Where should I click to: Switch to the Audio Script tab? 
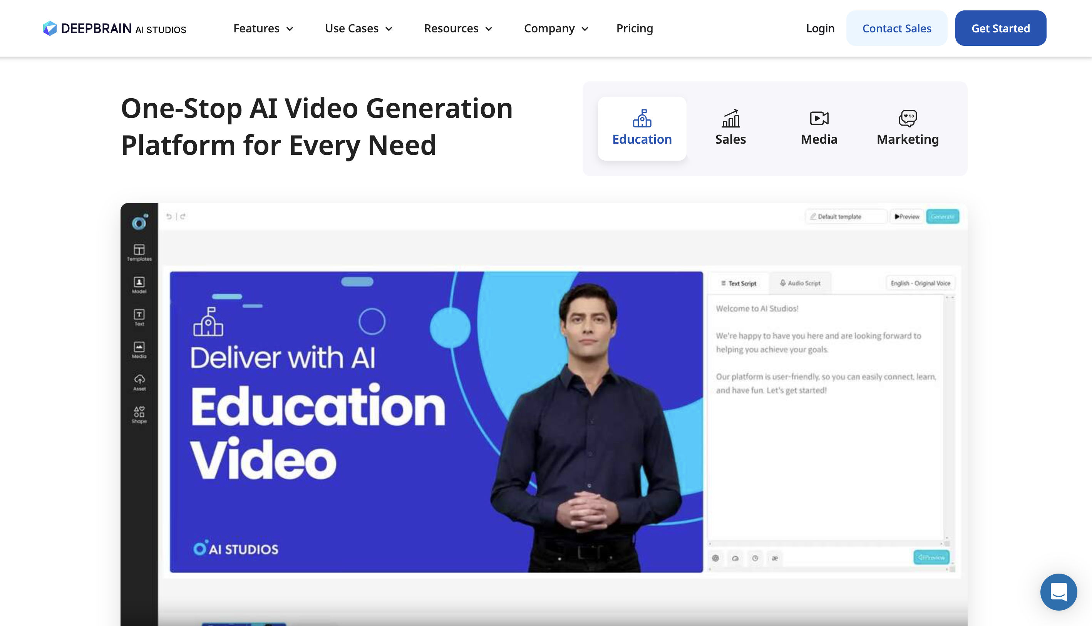point(800,283)
